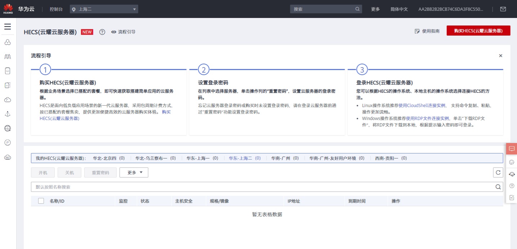
Task: Switch to 华北-北京四 region tab
Action: (109, 158)
